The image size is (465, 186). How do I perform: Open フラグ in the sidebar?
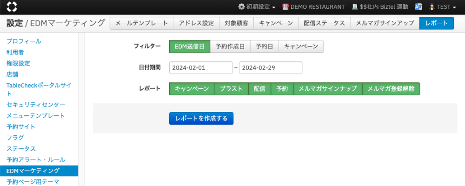click(x=15, y=138)
